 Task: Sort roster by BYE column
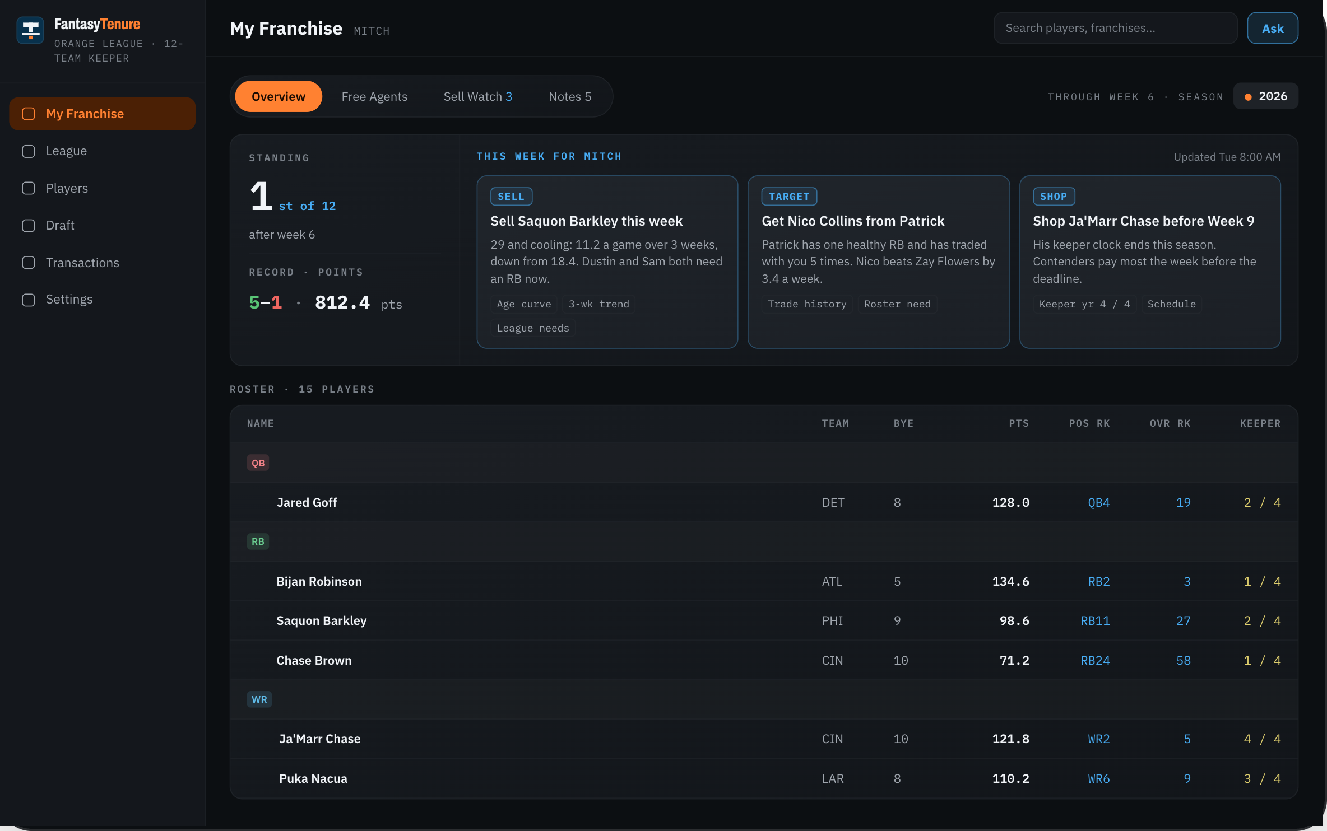[x=903, y=423]
